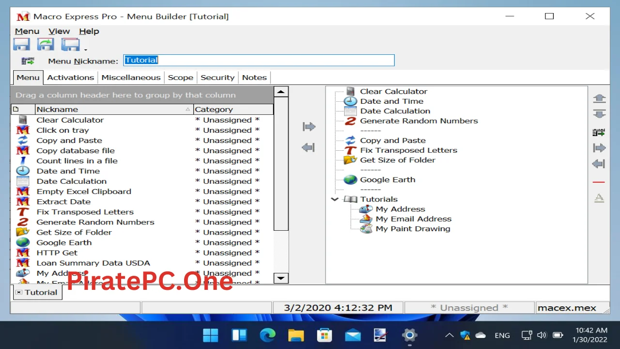Select Date Calculation in menu tree
Viewport: 620px width, 349px height.
395,111
